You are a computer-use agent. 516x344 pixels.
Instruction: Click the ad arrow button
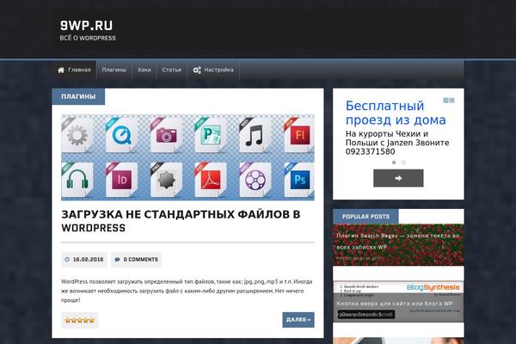(398, 178)
